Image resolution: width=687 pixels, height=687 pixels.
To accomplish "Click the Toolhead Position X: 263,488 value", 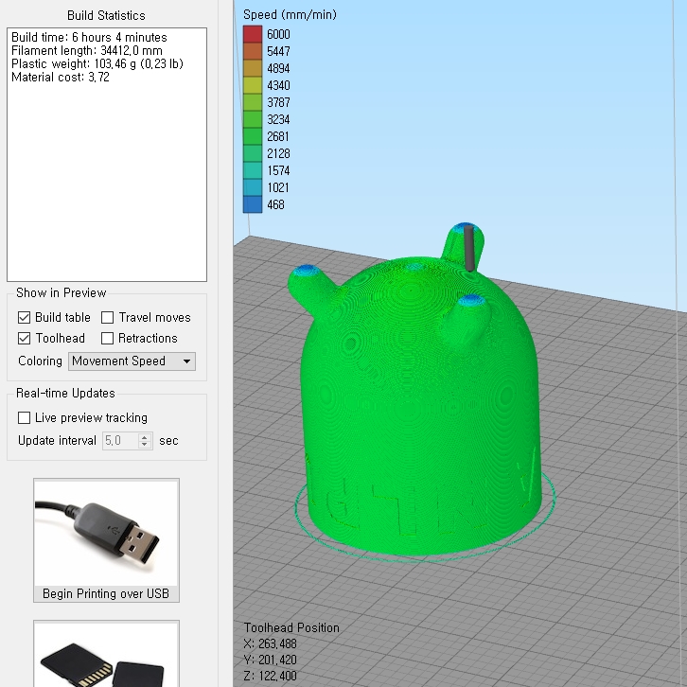I will (271, 643).
